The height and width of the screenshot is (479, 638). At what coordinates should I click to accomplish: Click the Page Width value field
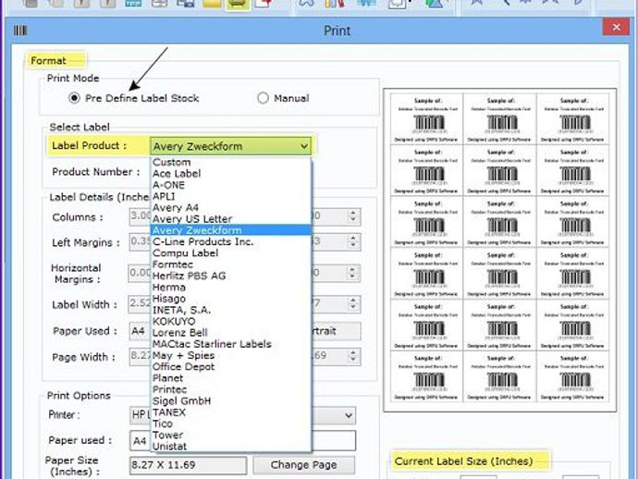click(140, 357)
